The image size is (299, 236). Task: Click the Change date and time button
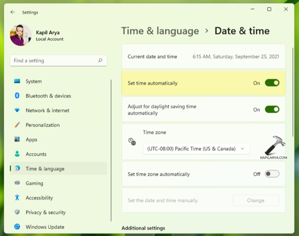256,200
